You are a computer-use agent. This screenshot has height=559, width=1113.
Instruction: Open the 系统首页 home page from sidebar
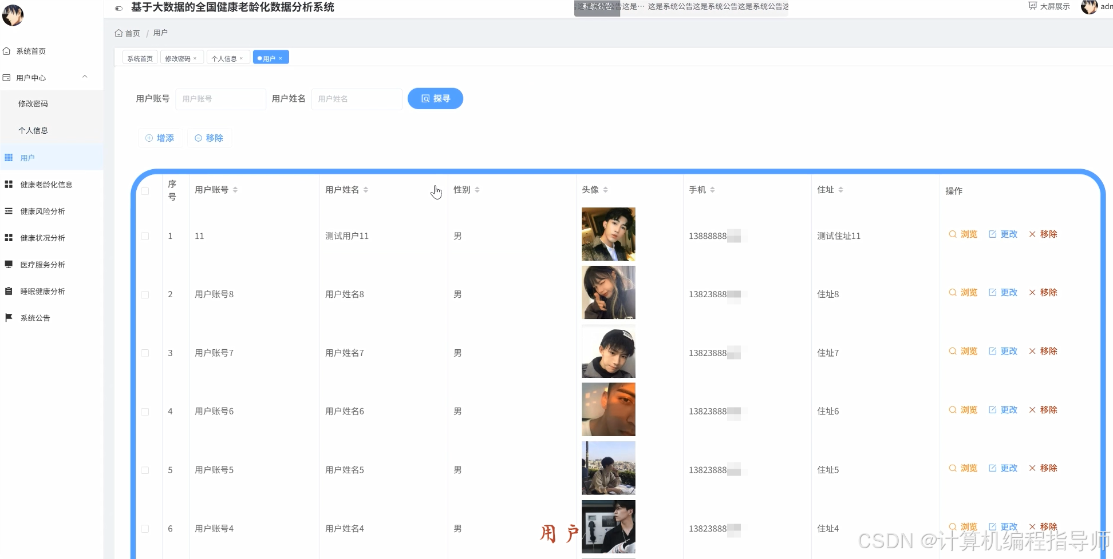pos(31,51)
